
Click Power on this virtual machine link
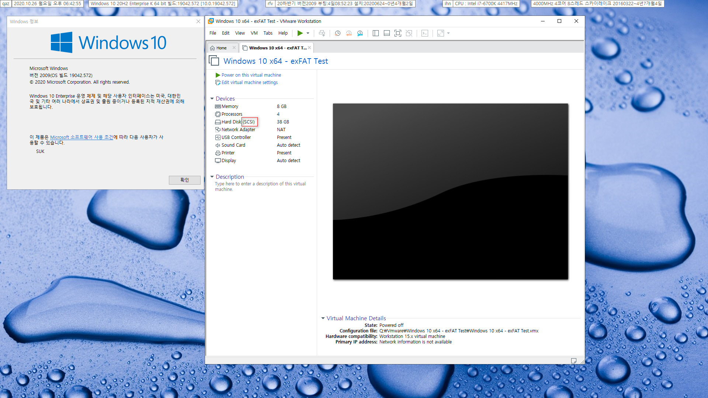tap(251, 75)
